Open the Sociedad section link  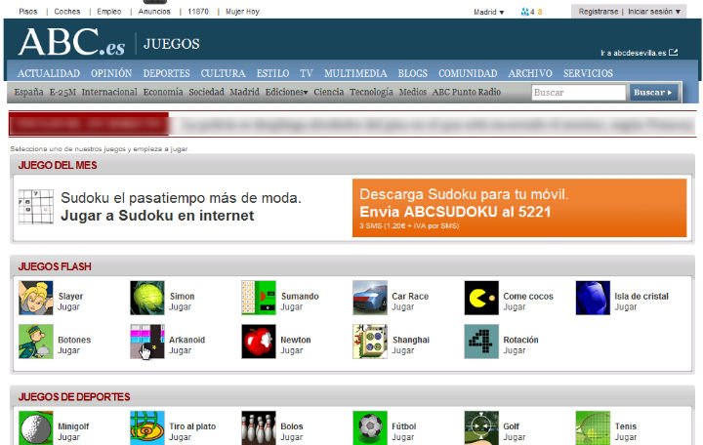206,92
